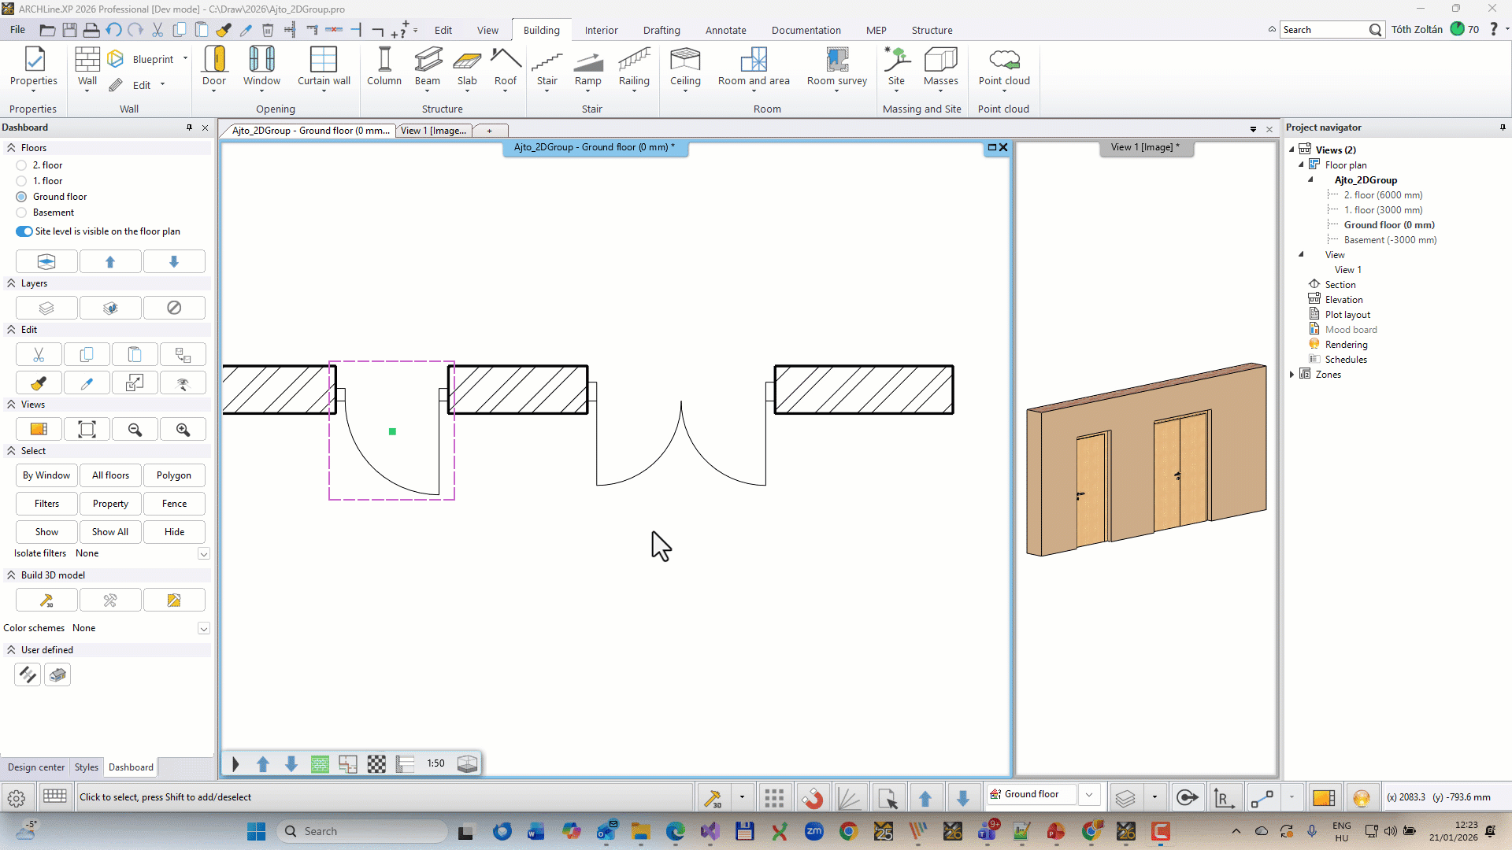Open the Color schemes dropdown

click(x=203, y=628)
